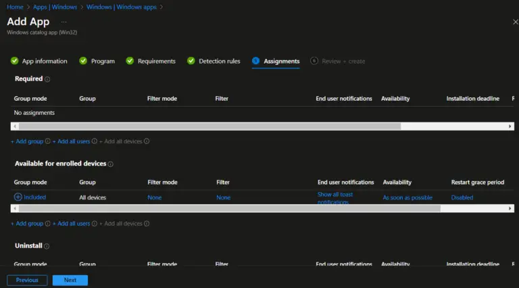The image size is (519, 288).
Task: Select the Review + create tab
Action: 343,61
